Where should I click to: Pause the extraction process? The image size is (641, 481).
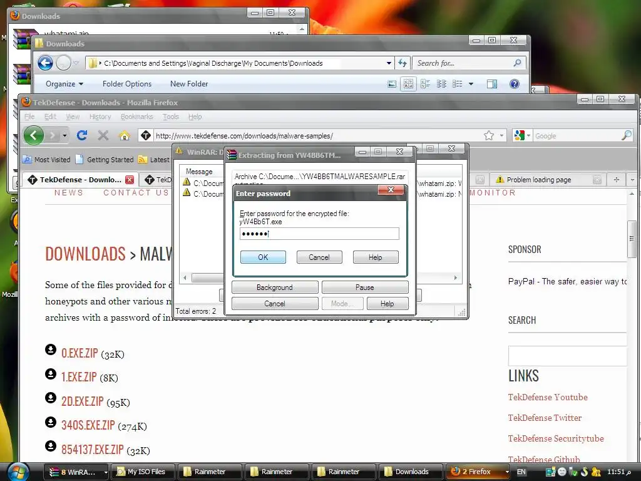point(365,287)
